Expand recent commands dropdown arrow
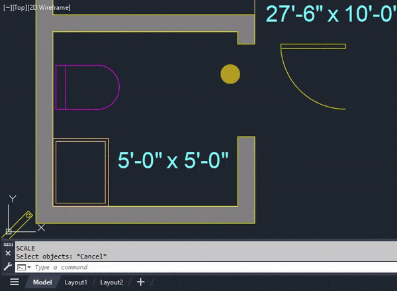This screenshot has height=291, width=397. click(x=29, y=267)
